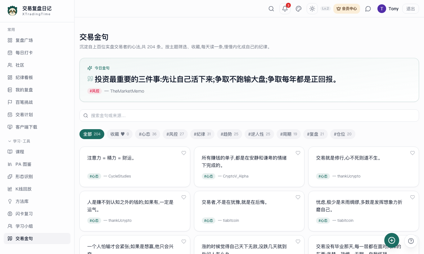
Task: Click the 退出 logout button
Action: click(411, 9)
